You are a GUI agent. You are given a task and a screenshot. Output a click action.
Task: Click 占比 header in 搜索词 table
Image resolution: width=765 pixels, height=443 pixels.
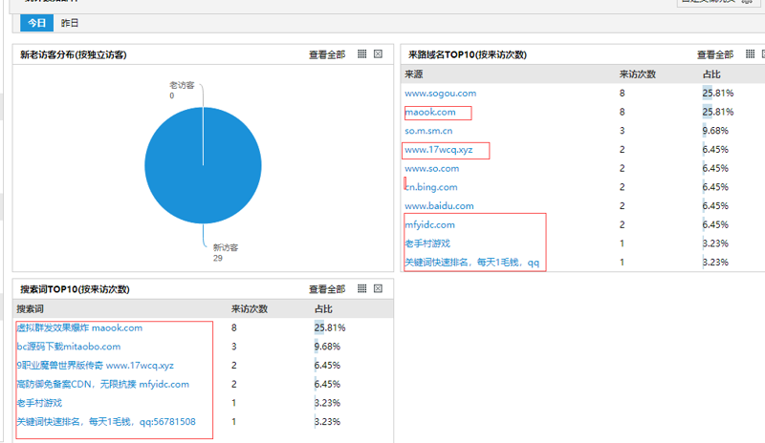click(x=323, y=309)
